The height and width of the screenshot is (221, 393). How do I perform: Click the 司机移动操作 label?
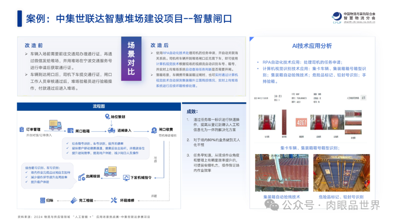tap(168, 136)
